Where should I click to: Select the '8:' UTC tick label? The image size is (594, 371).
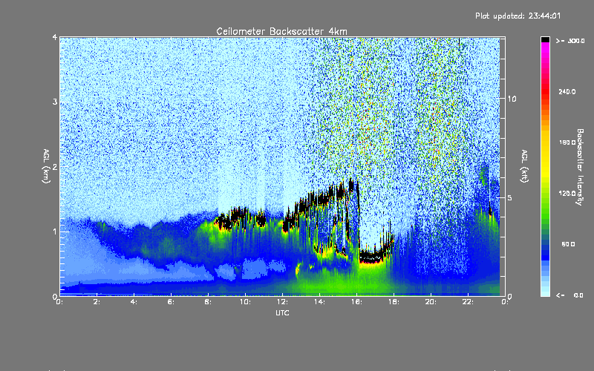click(208, 302)
